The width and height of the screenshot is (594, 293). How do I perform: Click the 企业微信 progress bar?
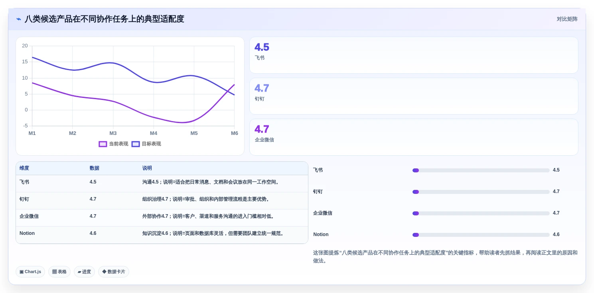pyautogui.click(x=481, y=213)
